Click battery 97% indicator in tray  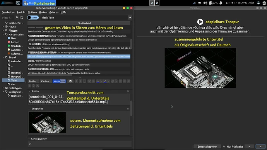213,3
